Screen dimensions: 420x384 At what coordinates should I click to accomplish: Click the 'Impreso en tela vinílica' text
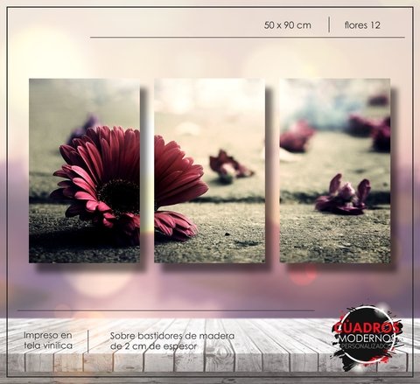click(48, 340)
